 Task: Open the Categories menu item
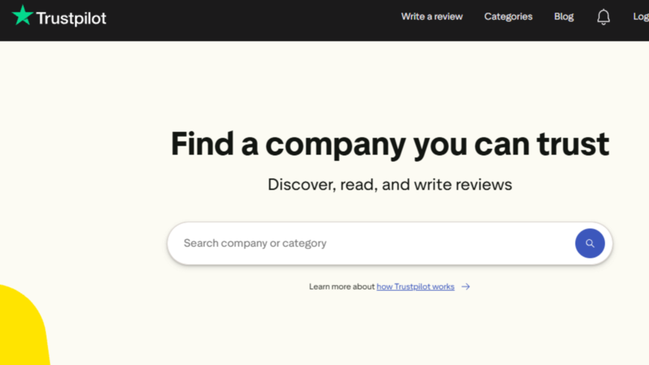(x=508, y=16)
